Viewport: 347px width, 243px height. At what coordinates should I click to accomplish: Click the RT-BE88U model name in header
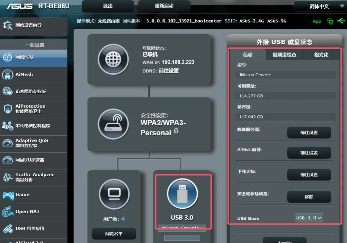pyautogui.click(x=54, y=6)
